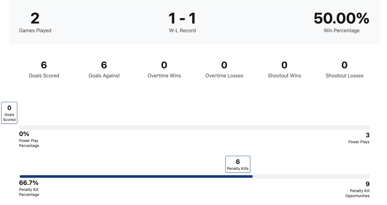Select the Shootout Wins stat
The width and height of the screenshot is (387, 205).
point(284,70)
